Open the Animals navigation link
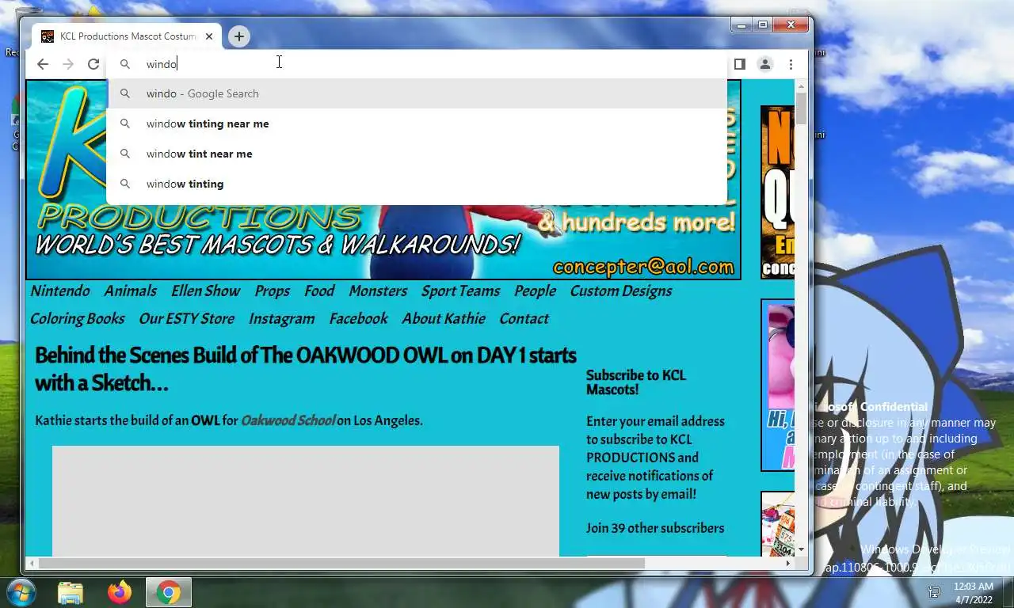Viewport: 1014px width, 608px height. point(131,291)
